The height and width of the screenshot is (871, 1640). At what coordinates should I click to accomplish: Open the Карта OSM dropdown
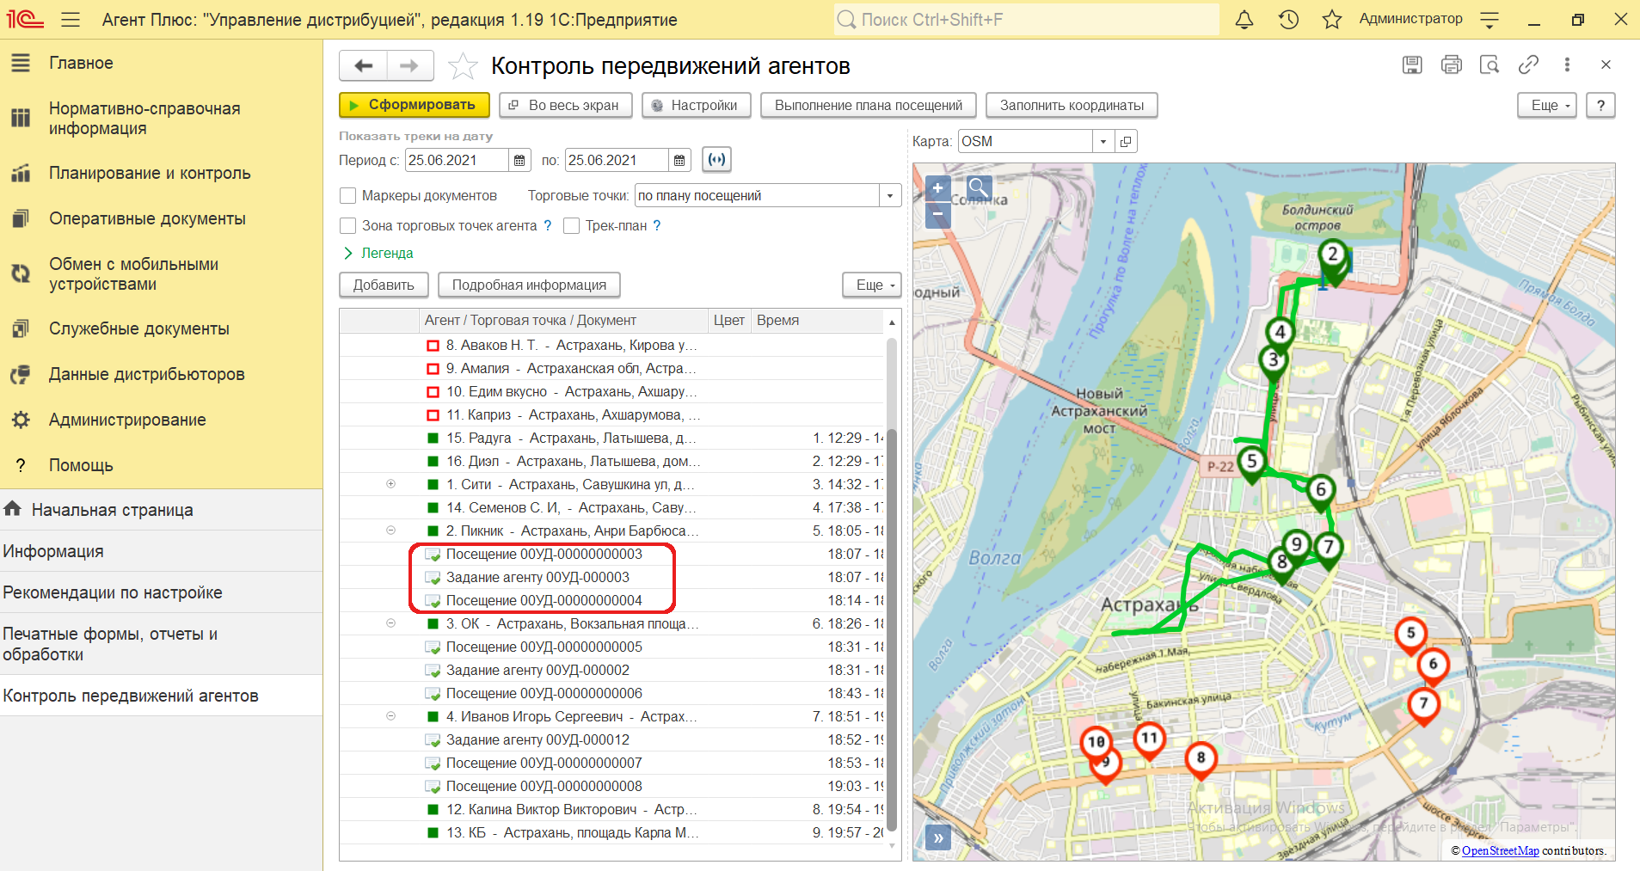click(x=1103, y=141)
